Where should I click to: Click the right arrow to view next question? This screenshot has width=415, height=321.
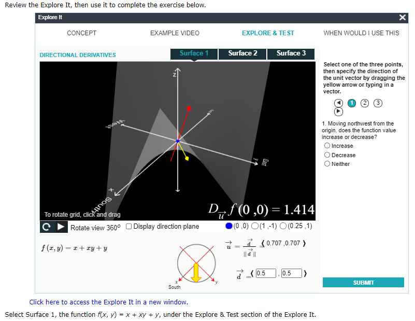point(338,110)
